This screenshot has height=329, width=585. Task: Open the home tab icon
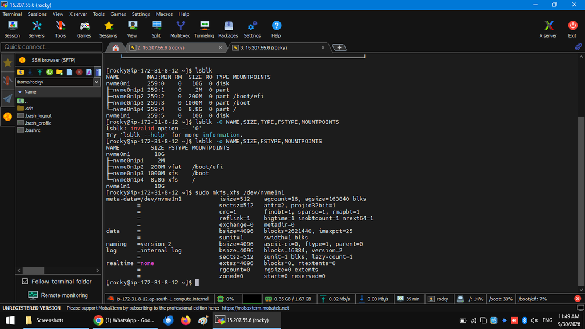pyautogui.click(x=115, y=48)
